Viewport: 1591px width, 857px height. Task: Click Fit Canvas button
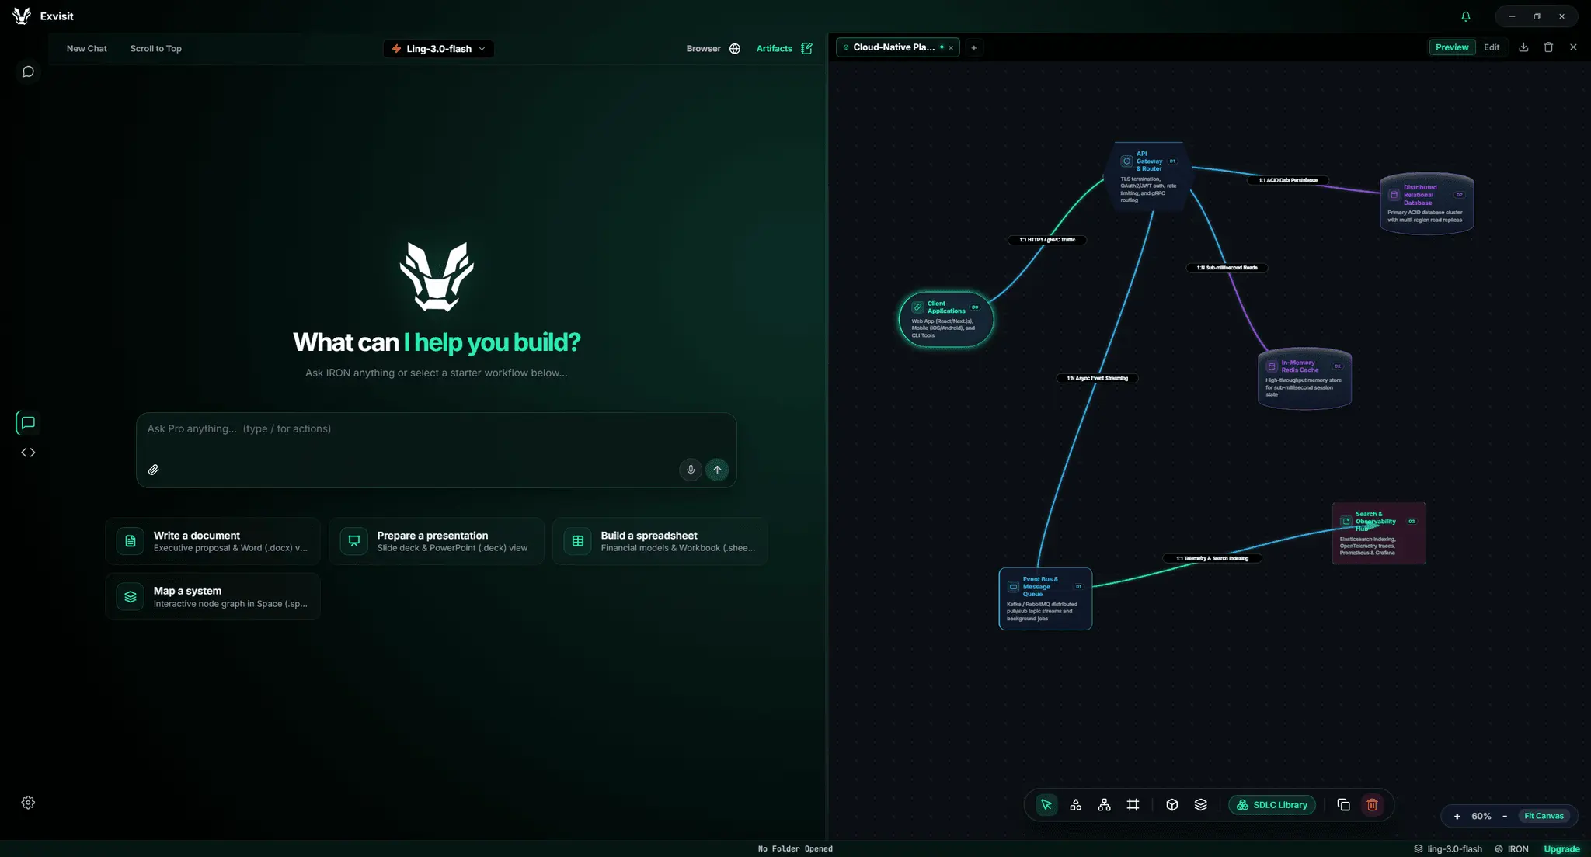click(x=1544, y=816)
